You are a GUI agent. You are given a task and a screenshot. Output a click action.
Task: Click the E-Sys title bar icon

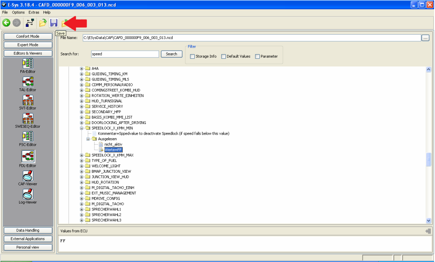[4, 5]
